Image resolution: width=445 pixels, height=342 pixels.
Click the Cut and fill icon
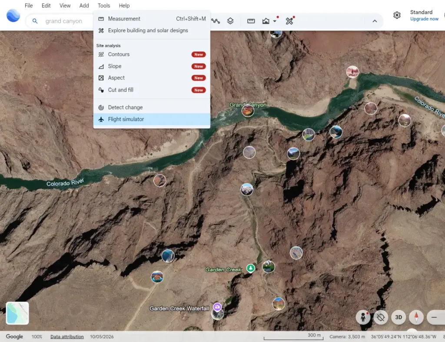tap(101, 90)
